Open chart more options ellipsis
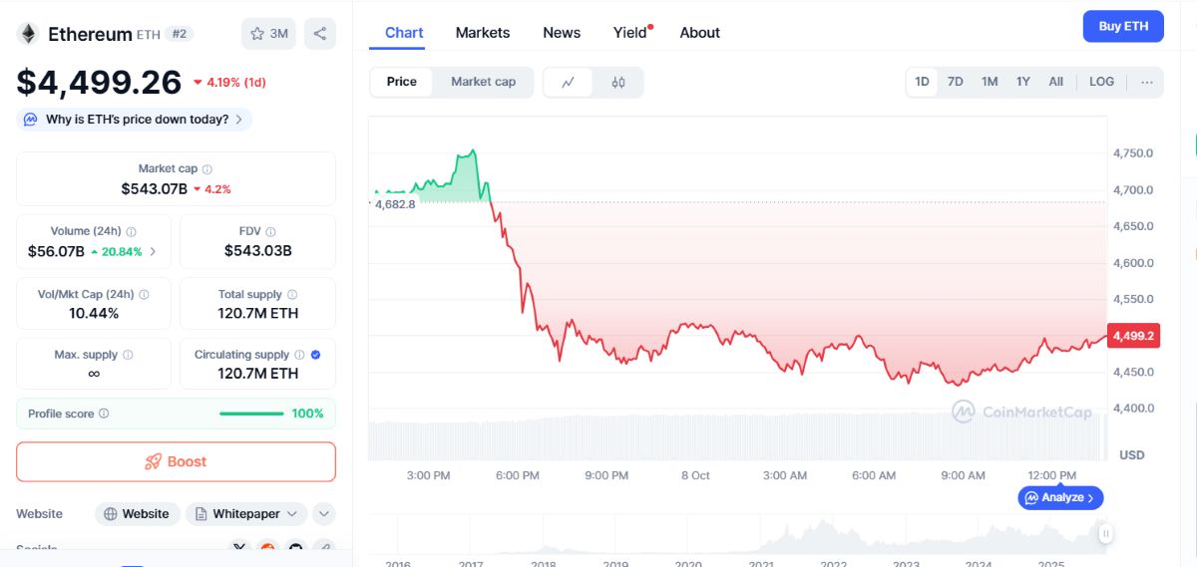Screen dimensions: 1197x567 1147,82
